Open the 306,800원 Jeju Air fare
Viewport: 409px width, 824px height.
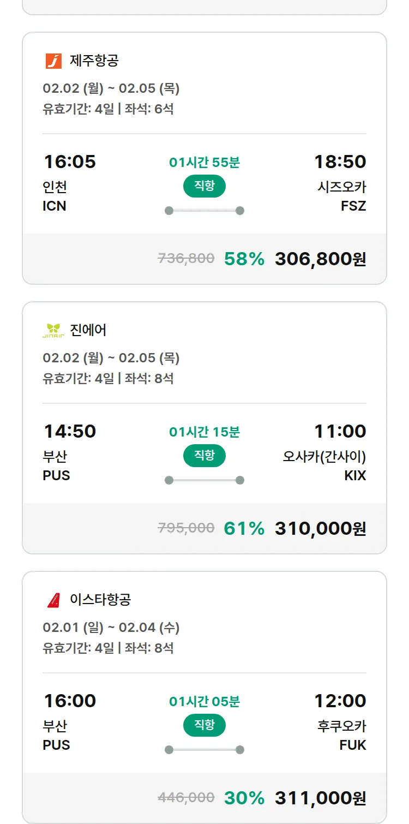(320, 259)
